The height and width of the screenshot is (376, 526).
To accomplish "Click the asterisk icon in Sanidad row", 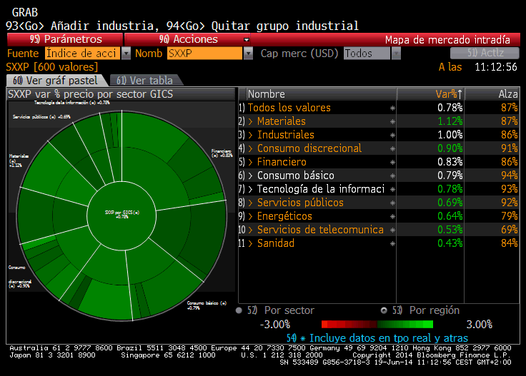I will point(392,244).
